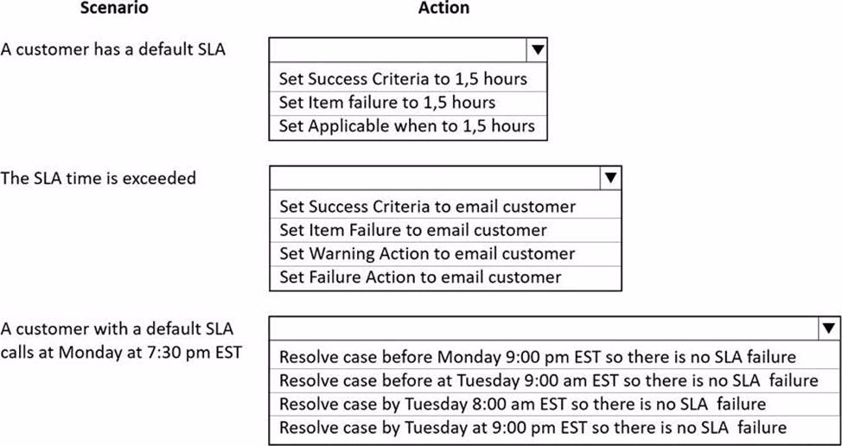Open the Monday 7:30 pm scenario dropdown arrow
The height and width of the screenshot is (446, 842).
pos(828,328)
